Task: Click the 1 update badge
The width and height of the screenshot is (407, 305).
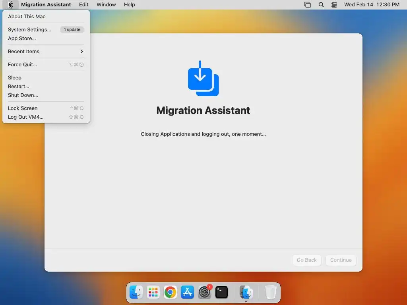Action: (x=72, y=29)
